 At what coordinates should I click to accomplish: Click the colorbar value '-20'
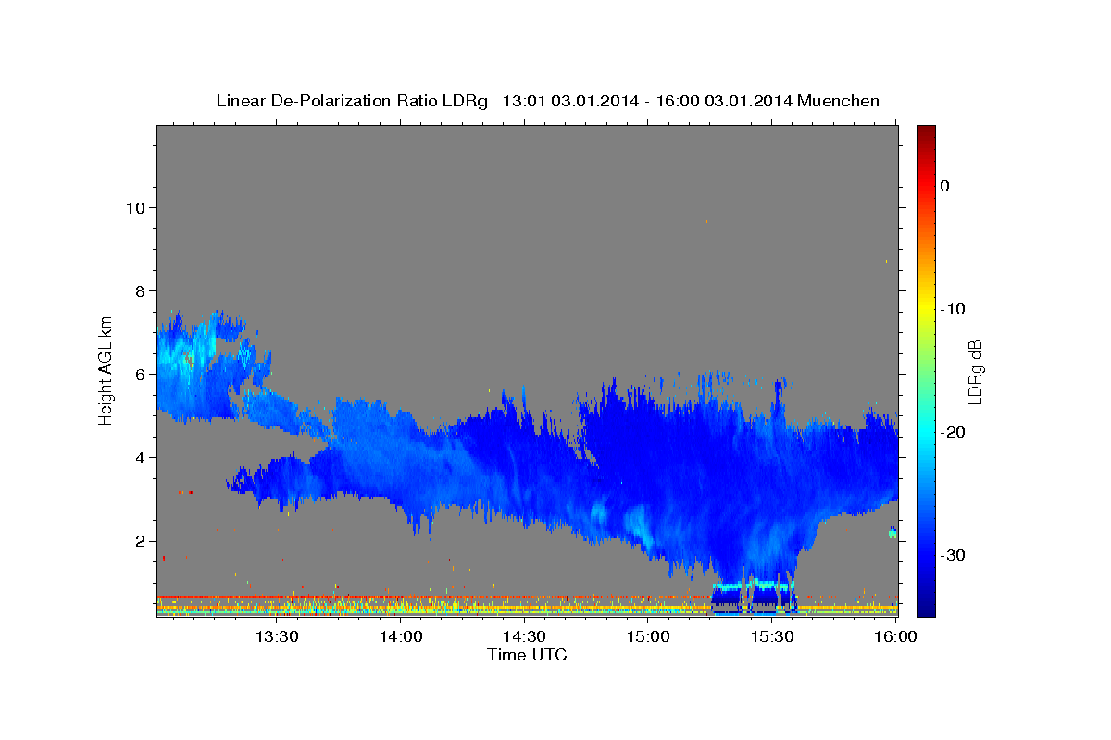coord(954,432)
